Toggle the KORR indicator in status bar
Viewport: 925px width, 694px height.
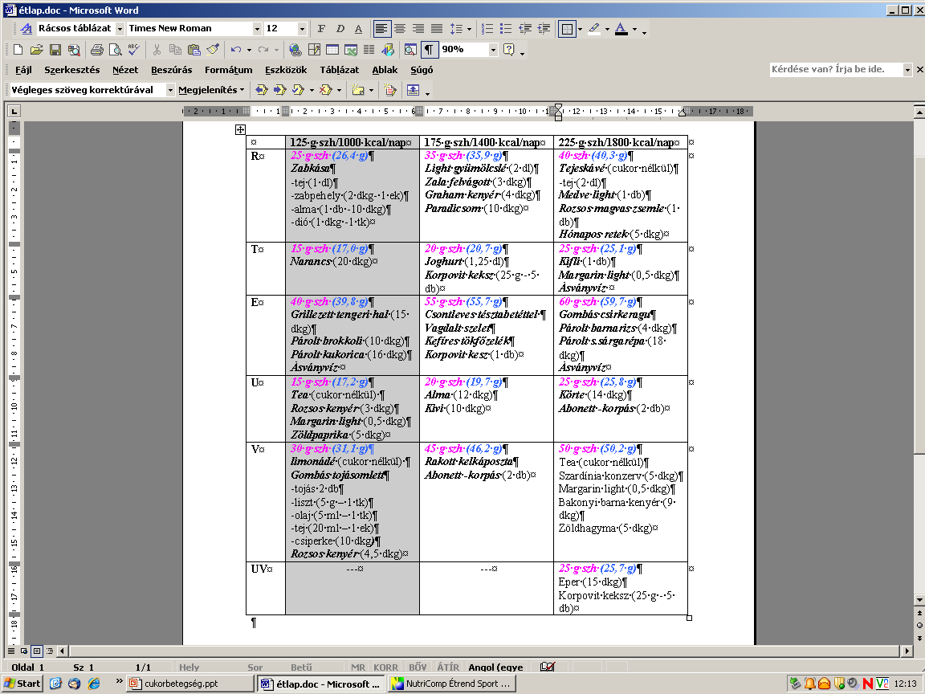tap(385, 667)
